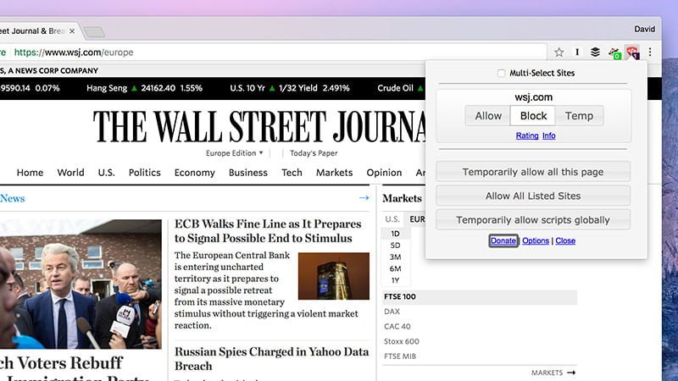The height and width of the screenshot is (381, 678).
Task: Click the blue arrow beside News heading
Action: pyautogui.click(x=364, y=198)
